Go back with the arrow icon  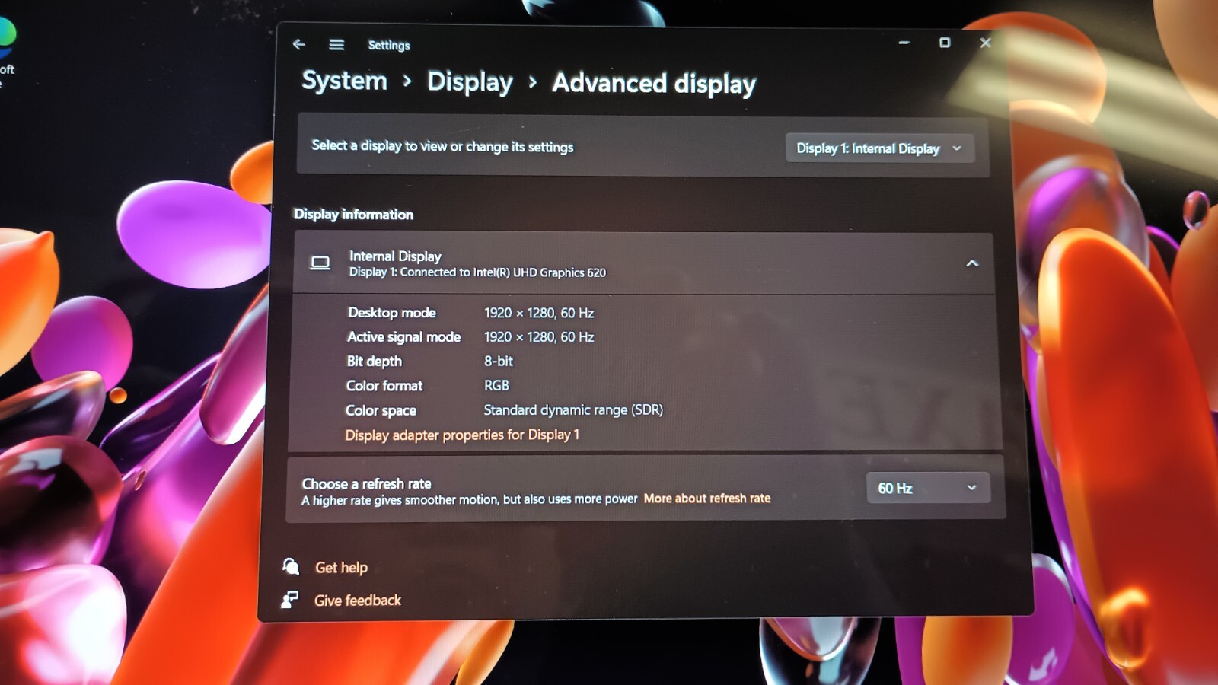pos(299,44)
